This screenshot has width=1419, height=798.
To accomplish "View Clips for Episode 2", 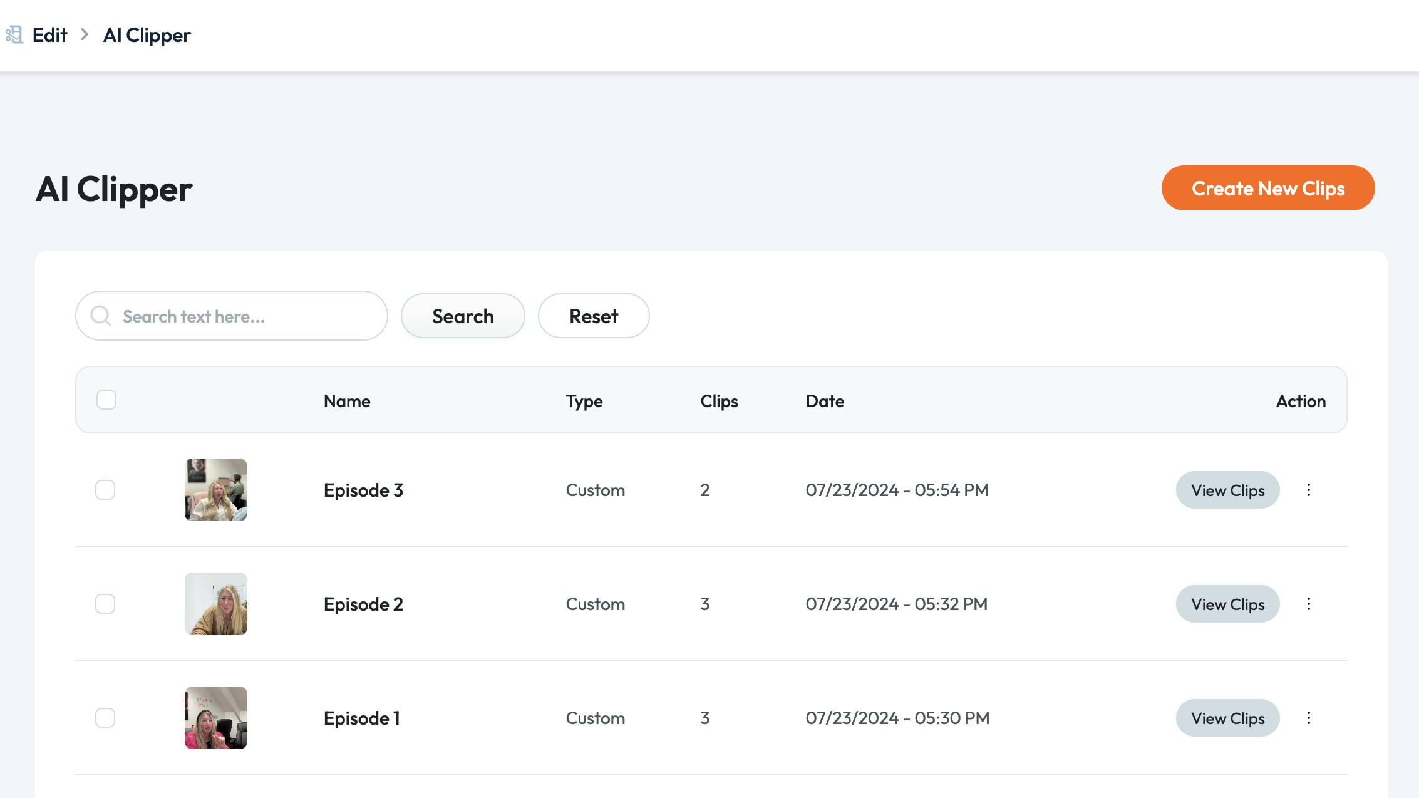I will coord(1227,604).
